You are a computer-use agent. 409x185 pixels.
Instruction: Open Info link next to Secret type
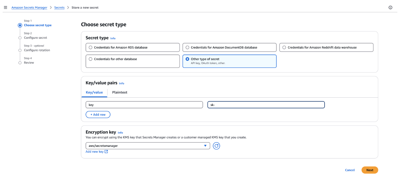tap(113, 38)
